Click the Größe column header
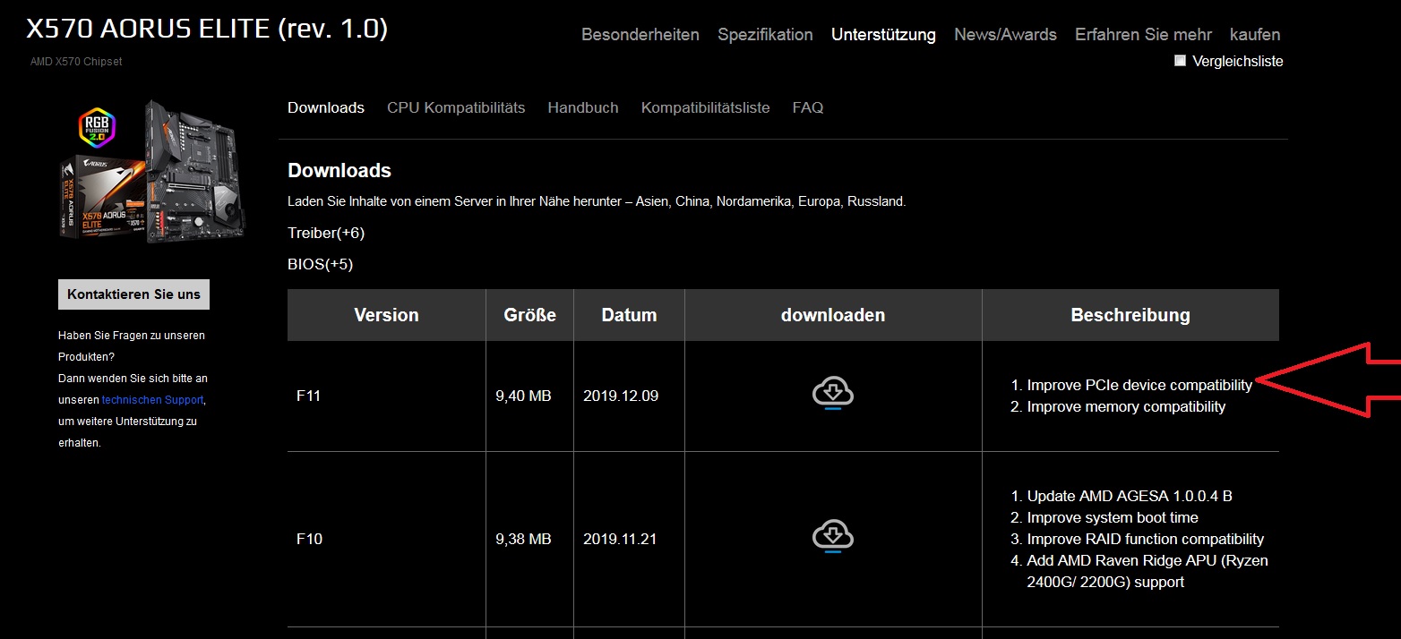This screenshot has height=639, width=1401. pyautogui.click(x=529, y=315)
